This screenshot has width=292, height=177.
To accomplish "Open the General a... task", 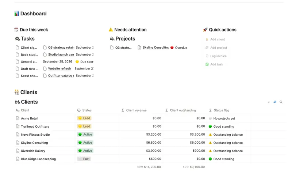I will click(x=29, y=62).
